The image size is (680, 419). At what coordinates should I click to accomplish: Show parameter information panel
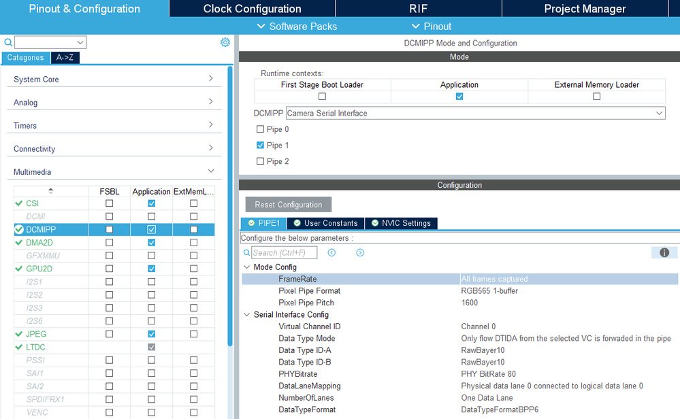pos(664,252)
